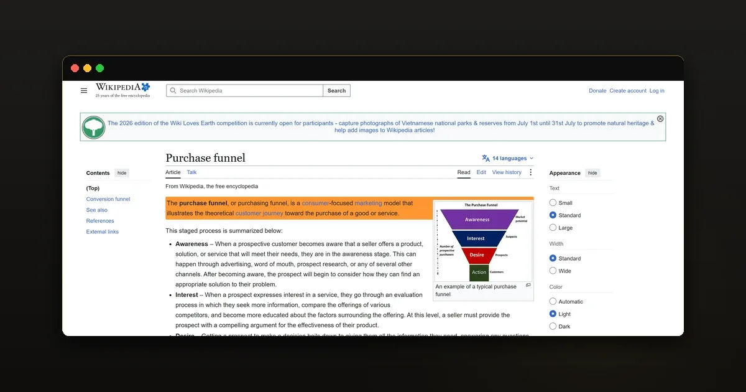The width and height of the screenshot is (746, 392).
Task: Open the three-dot more options menu
Action: (x=530, y=172)
